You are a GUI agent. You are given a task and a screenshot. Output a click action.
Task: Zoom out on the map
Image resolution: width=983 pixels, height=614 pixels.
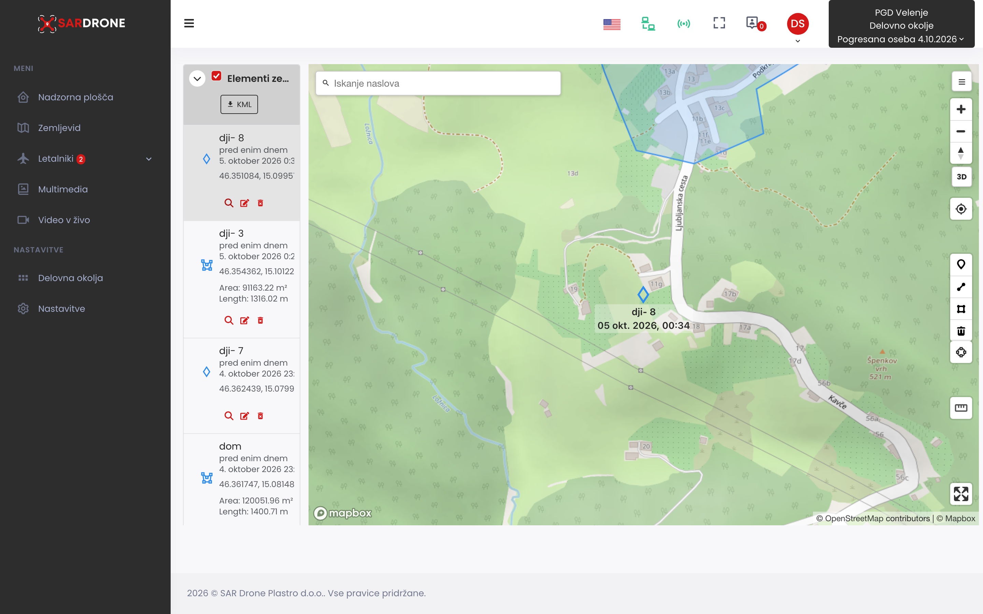[961, 131]
